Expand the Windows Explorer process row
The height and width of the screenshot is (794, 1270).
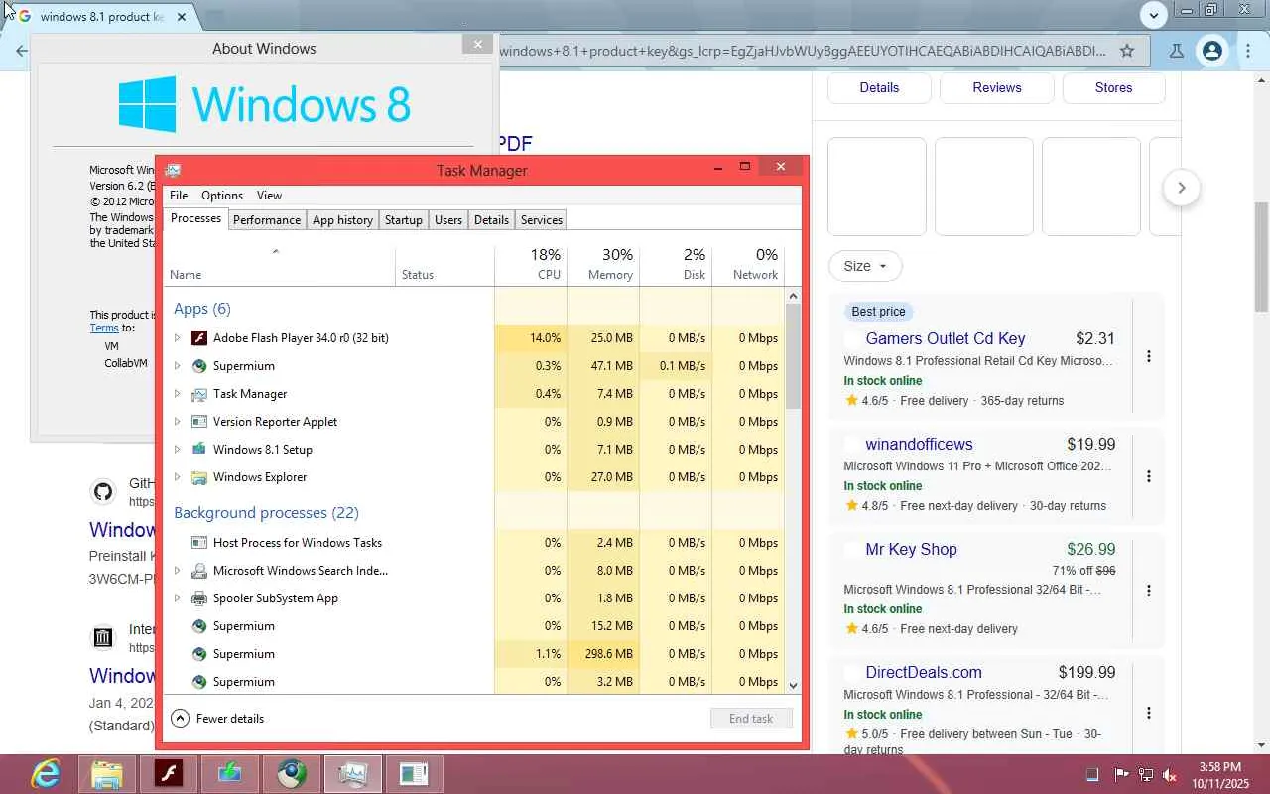pos(178,477)
